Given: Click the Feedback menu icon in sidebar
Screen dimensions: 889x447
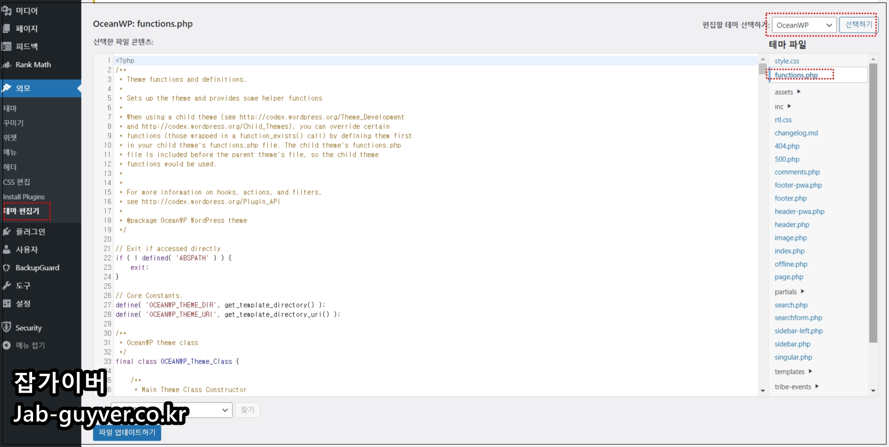Looking at the screenshot, I should pyautogui.click(x=6, y=46).
